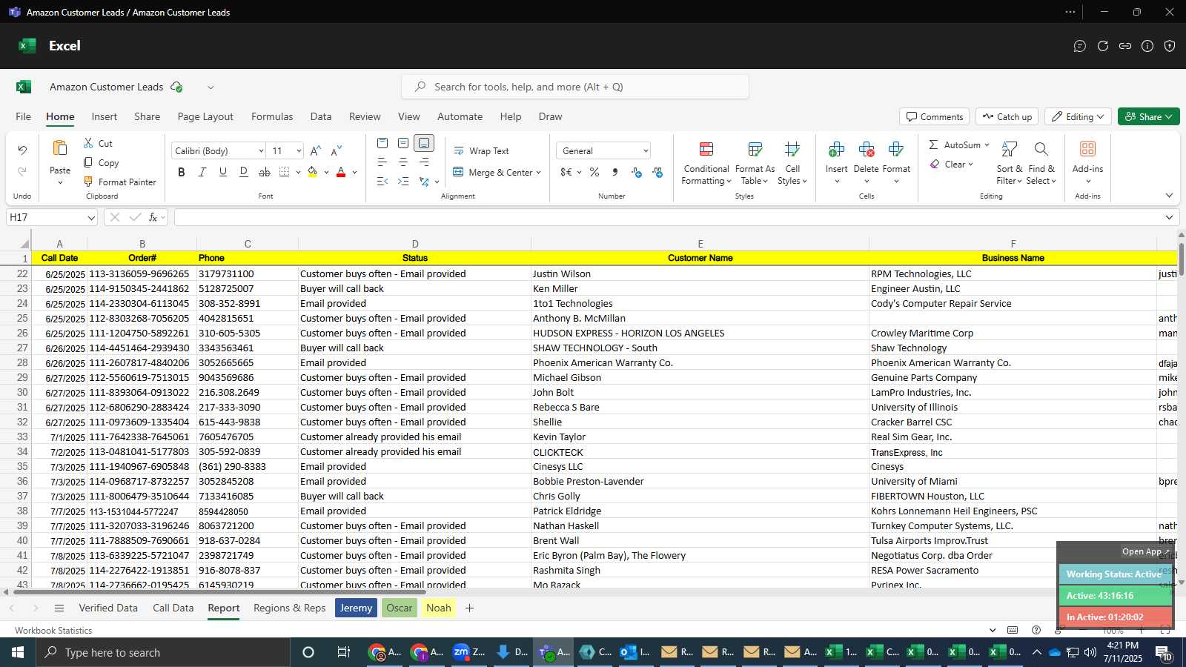
Task: Toggle Merge & Center
Action: pos(492,172)
